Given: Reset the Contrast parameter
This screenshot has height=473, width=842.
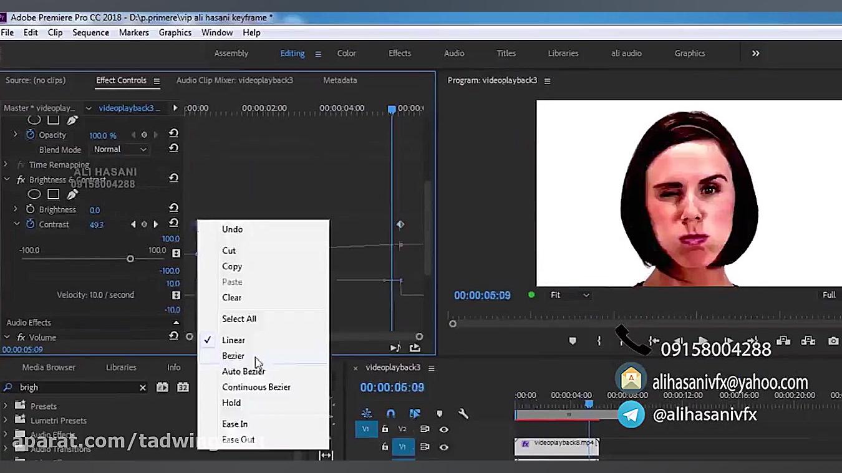Looking at the screenshot, I should pos(173,223).
